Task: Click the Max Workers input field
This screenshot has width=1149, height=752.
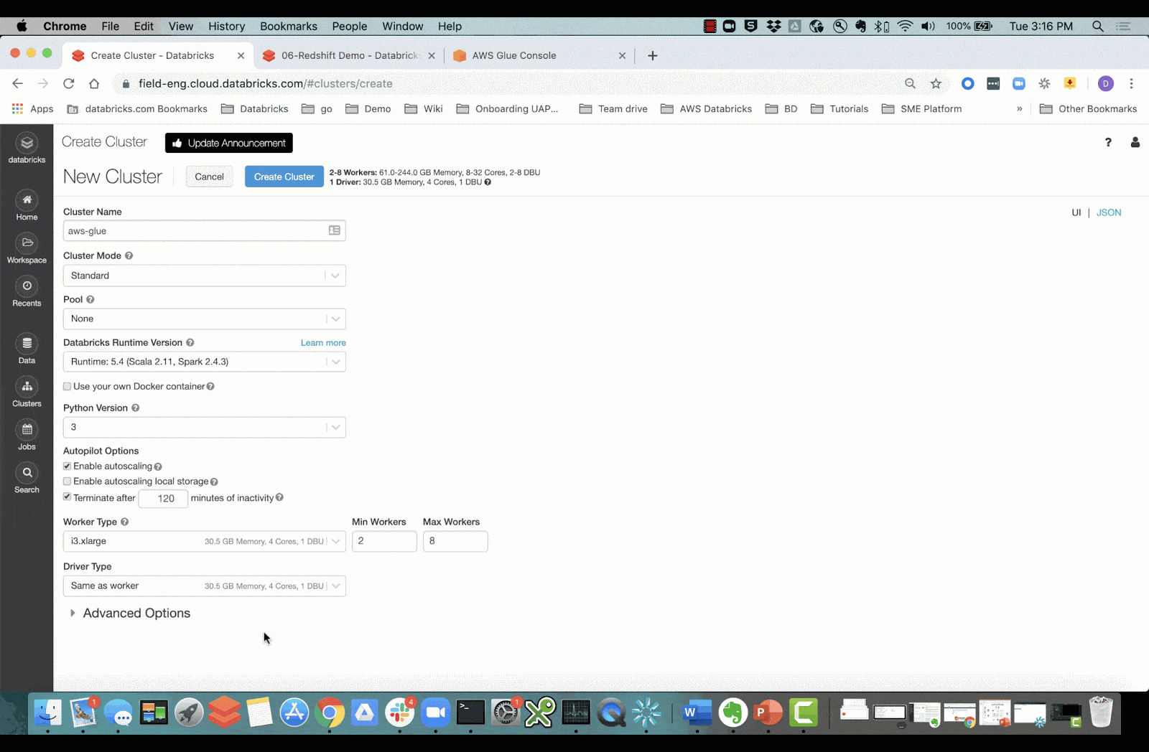Action: point(455,541)
